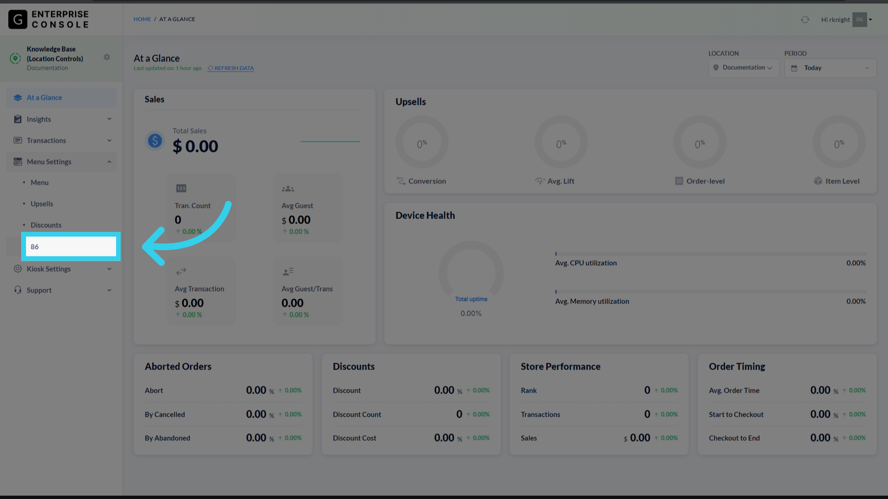This screenshot has width=888, height=499.
Task: Click the Insights chart icon
Action: pos(18,119)
